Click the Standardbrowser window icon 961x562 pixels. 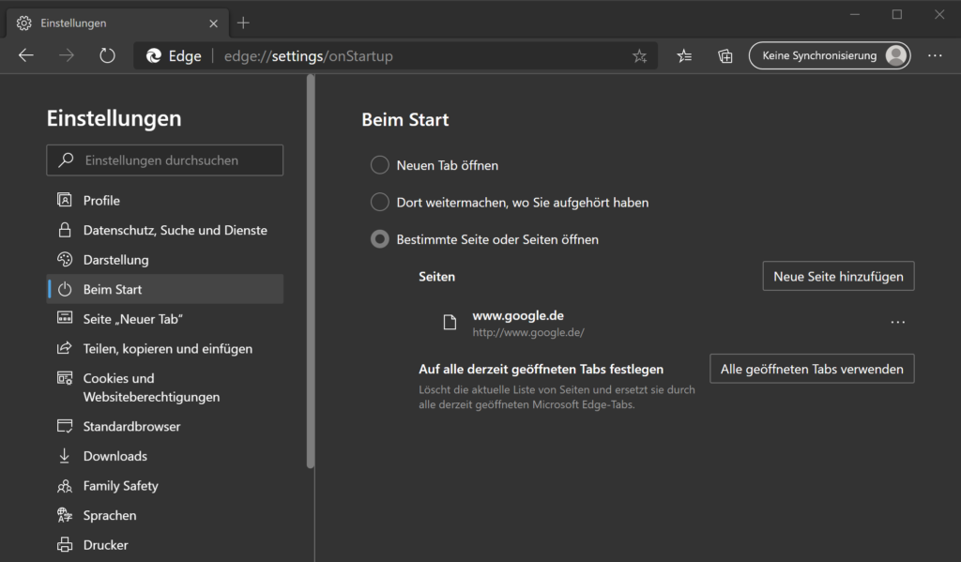[x=65, y=426]
